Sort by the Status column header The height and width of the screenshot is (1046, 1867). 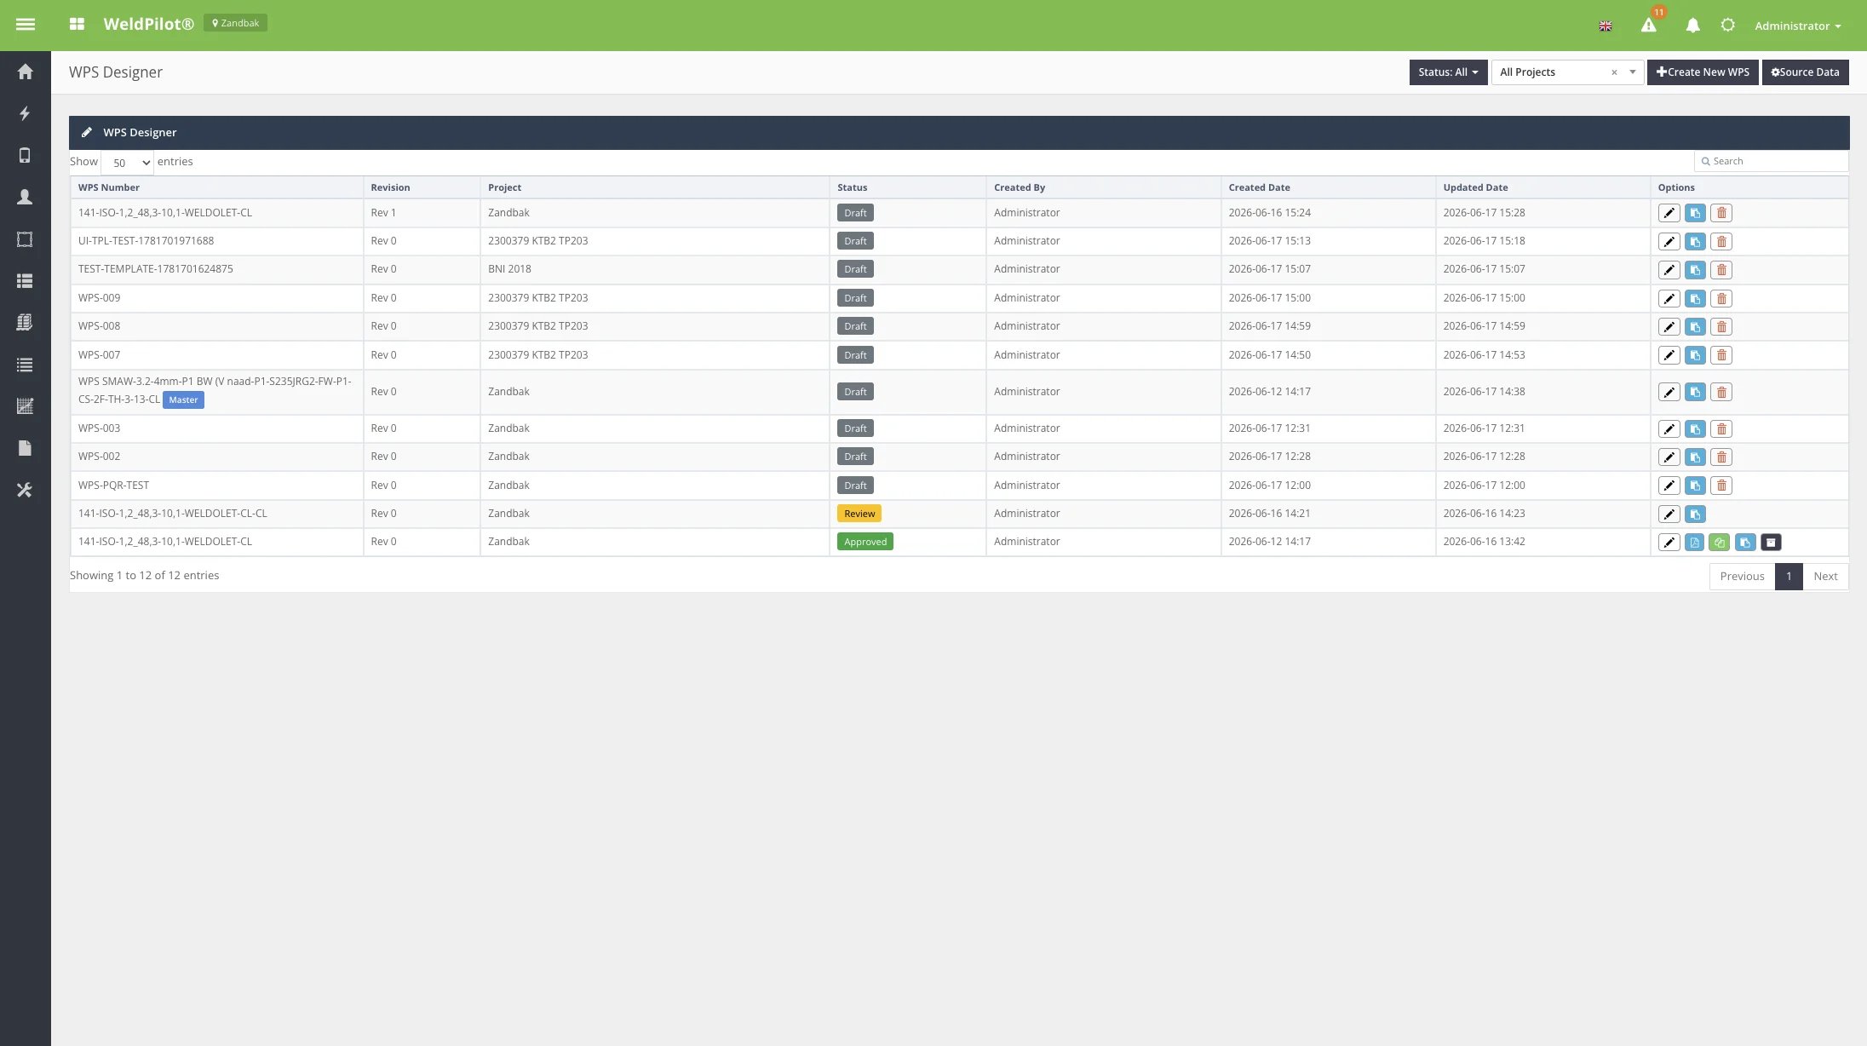click(908, 187)
